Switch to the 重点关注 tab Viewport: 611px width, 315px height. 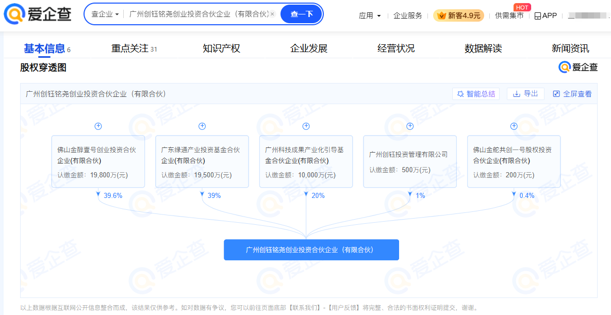click(x=134, y=49)
